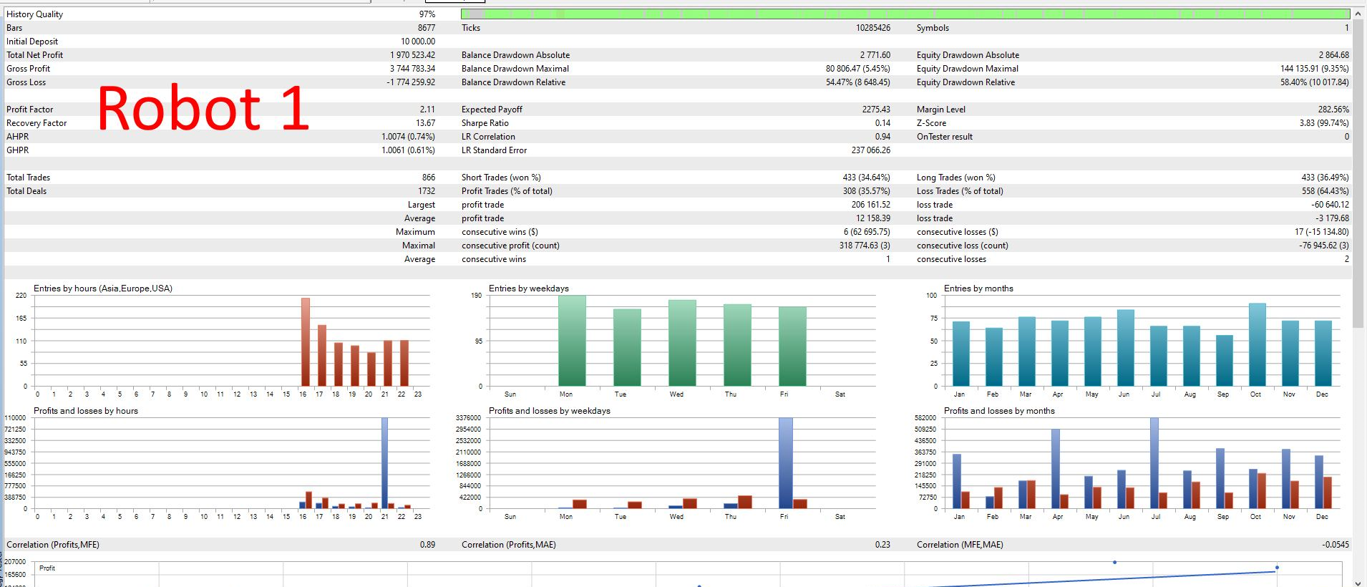1367x587 pixels.
Task: Click the Profits and losses by hours title
Action: click(86, 411)
